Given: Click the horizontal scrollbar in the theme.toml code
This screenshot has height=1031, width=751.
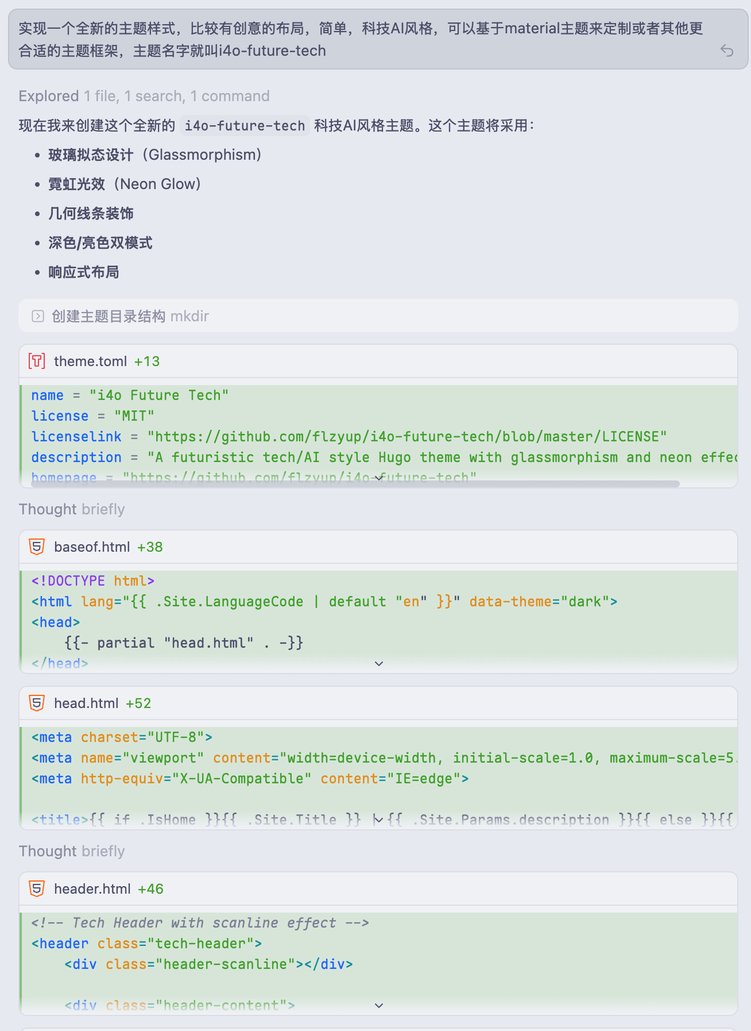Looking at the screenshot, I should [x=355, y=484].
